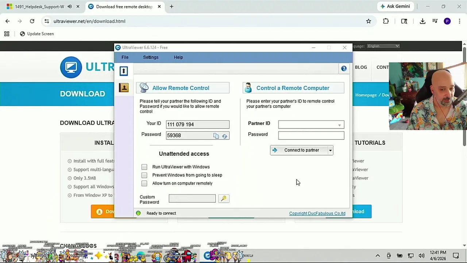Viewport: 467px width, 263px height.
Task: Click the Custom Password field
Action: tap(192, 198)
